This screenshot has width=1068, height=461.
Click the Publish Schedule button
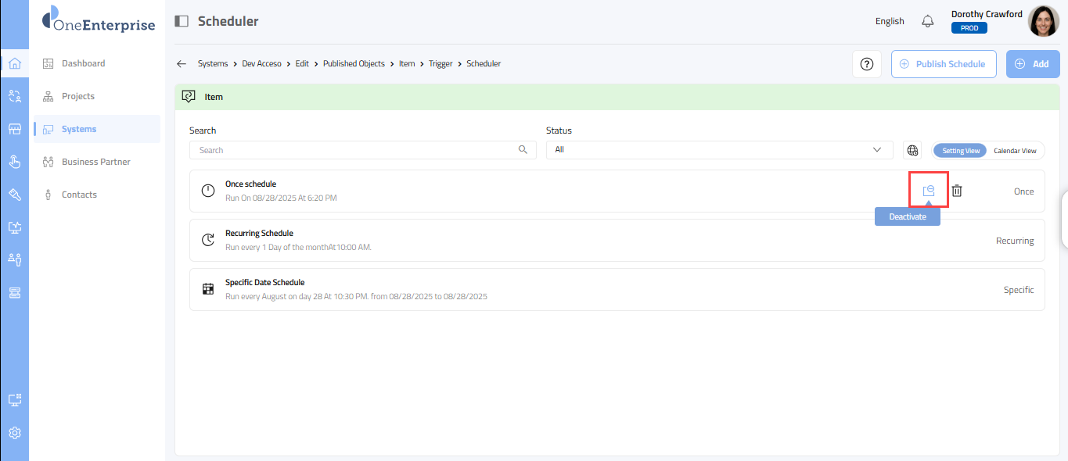(x=943, y=64)
